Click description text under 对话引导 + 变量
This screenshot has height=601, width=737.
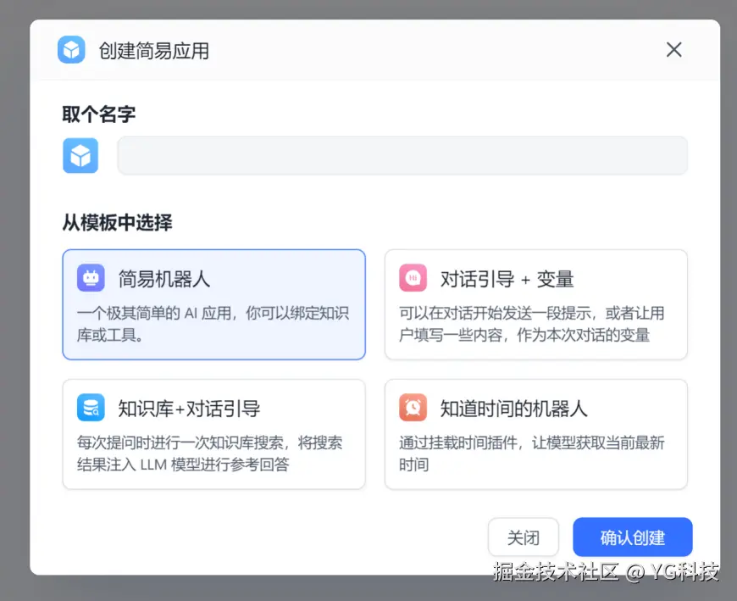pyautogui.click(x=531, y=324)
